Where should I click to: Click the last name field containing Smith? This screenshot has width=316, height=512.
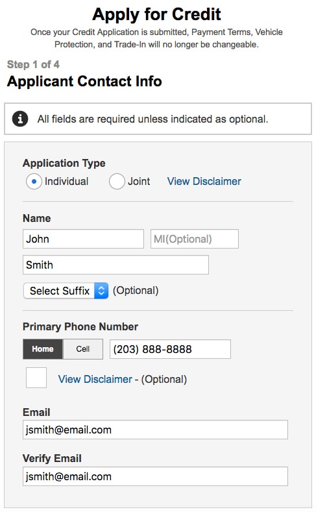115,265
